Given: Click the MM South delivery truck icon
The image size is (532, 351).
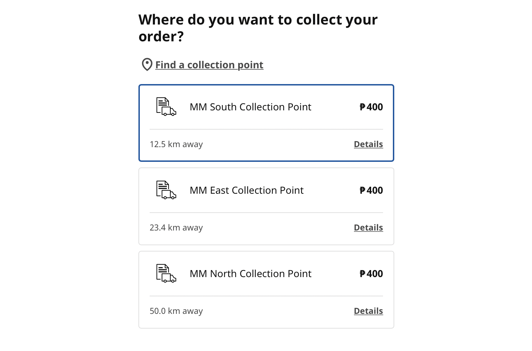Looking at the screenshot, I should 166,107.
